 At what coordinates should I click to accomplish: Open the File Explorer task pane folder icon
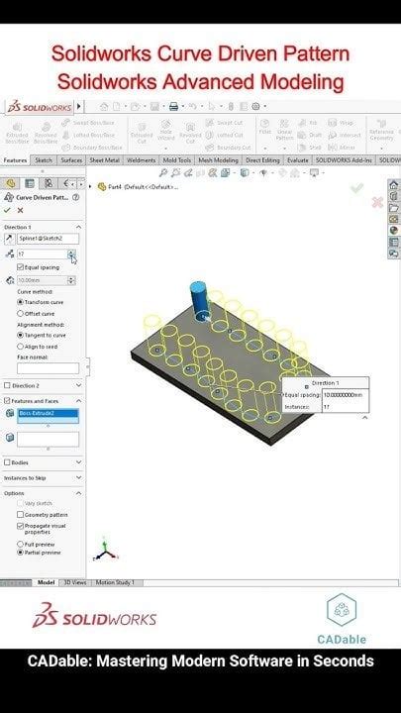coord(393,208)
